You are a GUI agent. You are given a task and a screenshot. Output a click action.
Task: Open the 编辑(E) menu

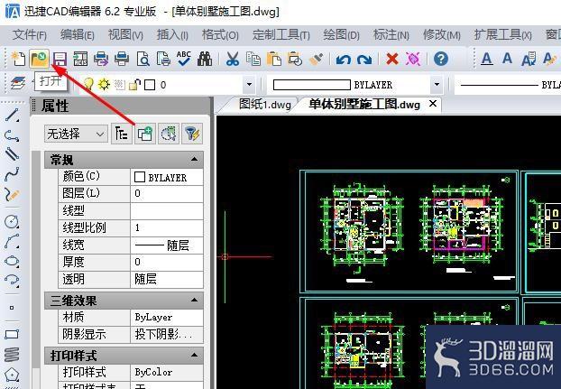(78, 35)
